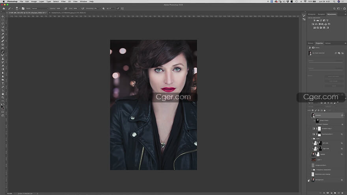
Task: Click the left side layer mask thumbnail
Action: (x=320, y=143)
